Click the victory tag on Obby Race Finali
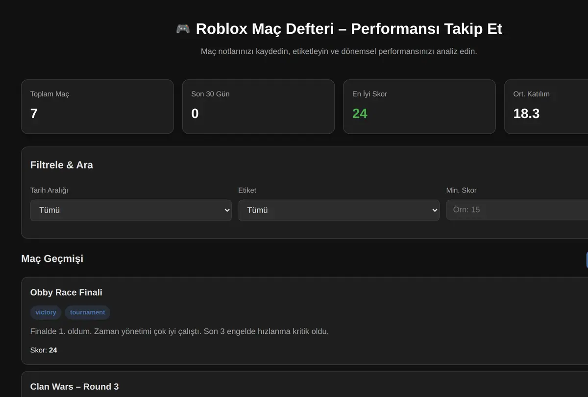The image size is (588, 397). [x=46, y=312]
